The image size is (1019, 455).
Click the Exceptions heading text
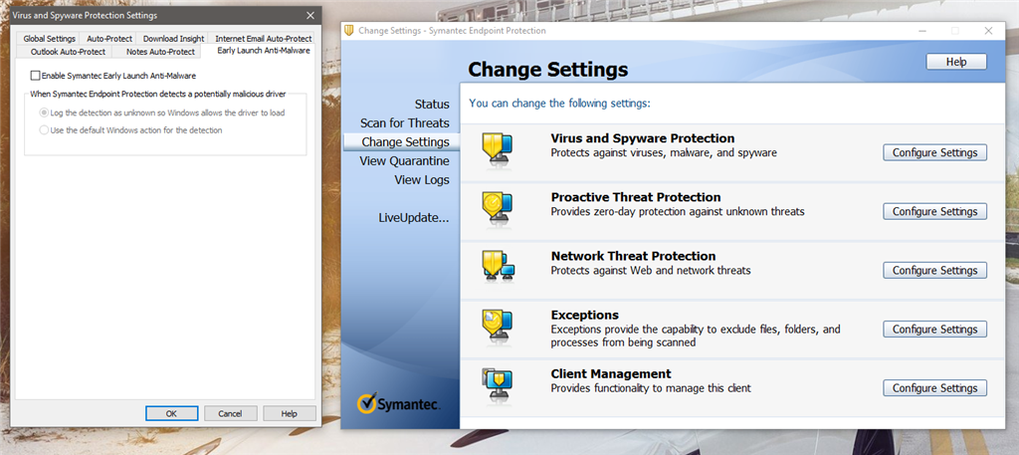tap(585, 316)
